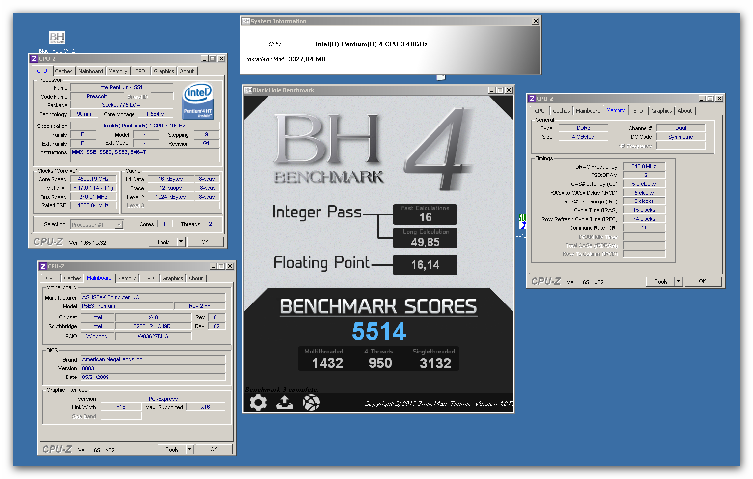Click the DRAM Frequency value 540.0 MHz
This screenshot has height=479, width=753.
[x=644, y=167]
